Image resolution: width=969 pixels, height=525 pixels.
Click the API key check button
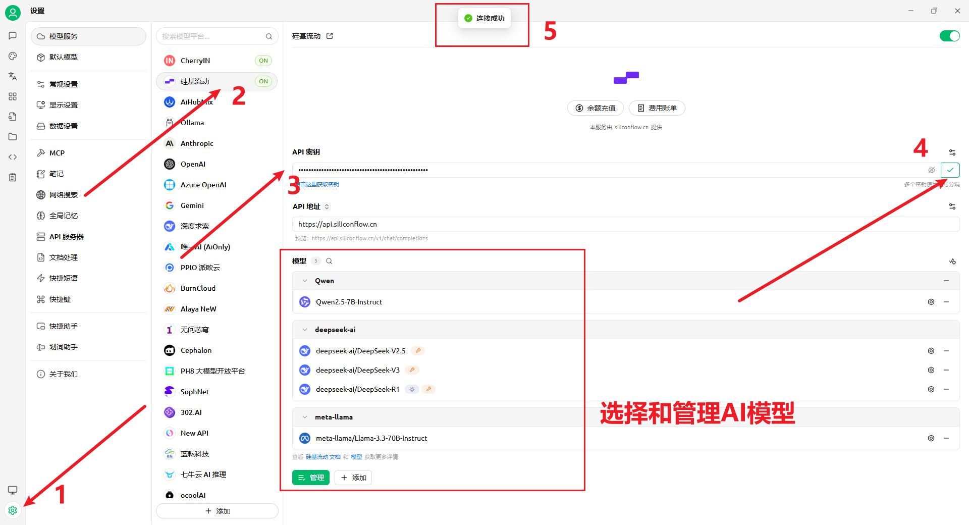[x=950, y=170]
